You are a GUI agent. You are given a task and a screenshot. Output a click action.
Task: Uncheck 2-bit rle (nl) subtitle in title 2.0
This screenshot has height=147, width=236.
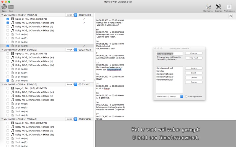click(x=8, y=80)
